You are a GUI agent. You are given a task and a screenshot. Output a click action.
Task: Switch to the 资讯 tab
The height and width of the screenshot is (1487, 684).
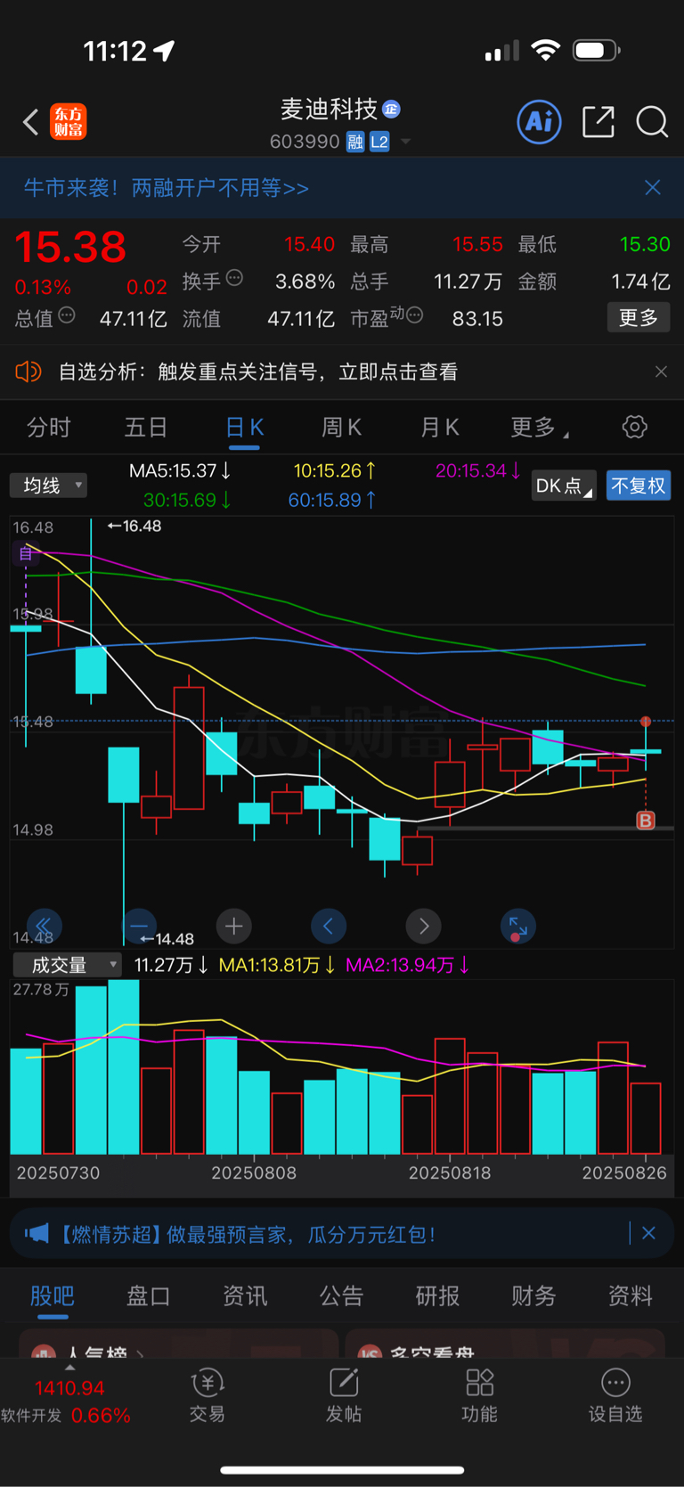point(245,1296)
